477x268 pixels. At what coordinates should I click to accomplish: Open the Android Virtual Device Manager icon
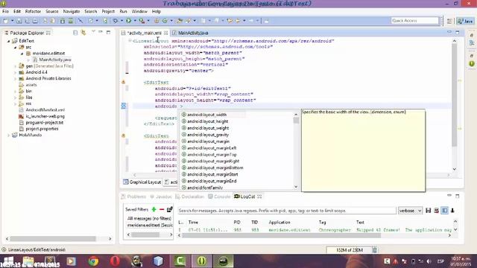(x=71, y=21)
